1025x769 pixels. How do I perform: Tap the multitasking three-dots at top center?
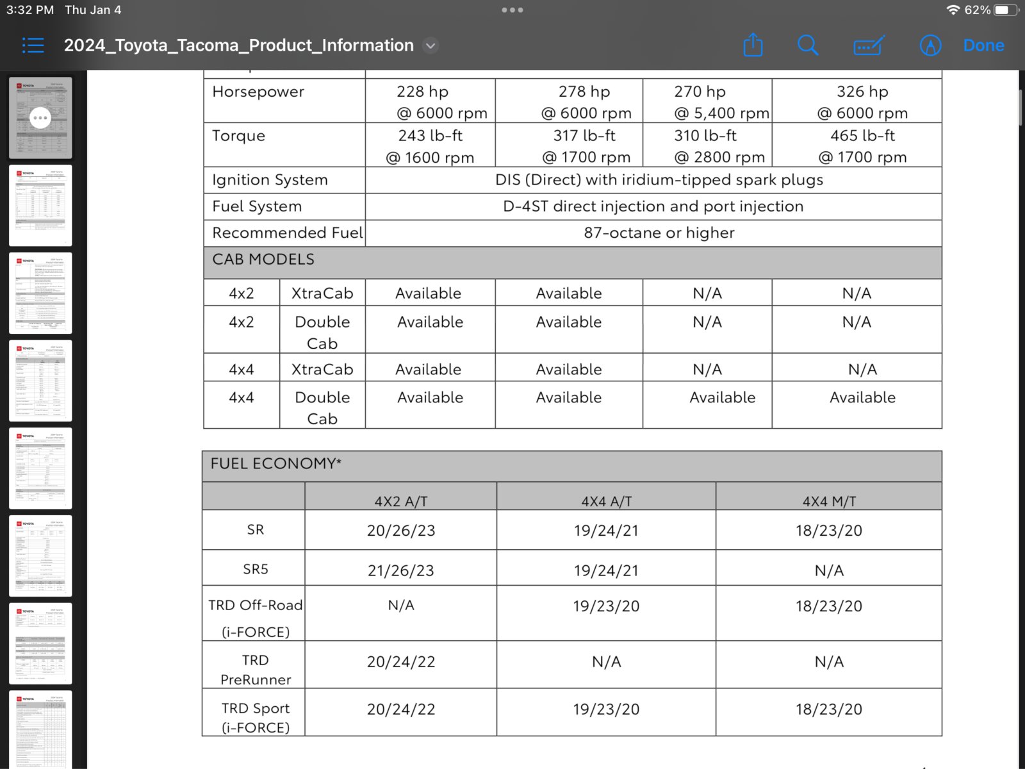click(512, 10)
